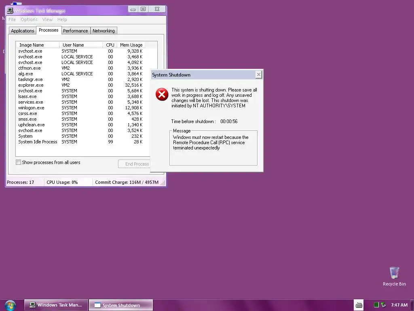Screen dimensions: 414x311
Task: Select the winlogon.exe process row
Action: pos(80,108)
